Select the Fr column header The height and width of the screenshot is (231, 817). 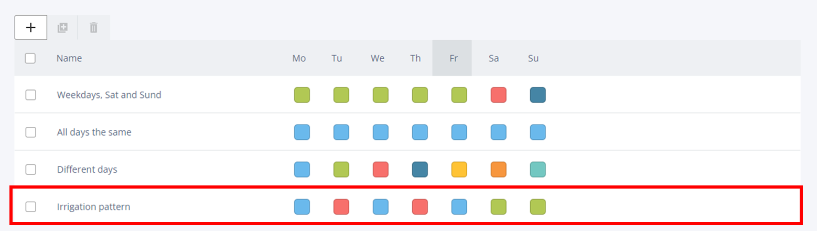(454, 58)
